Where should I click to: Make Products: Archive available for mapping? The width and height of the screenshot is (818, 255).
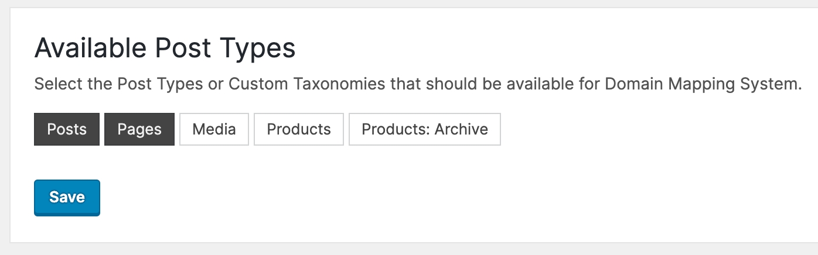tap(425, 129)
